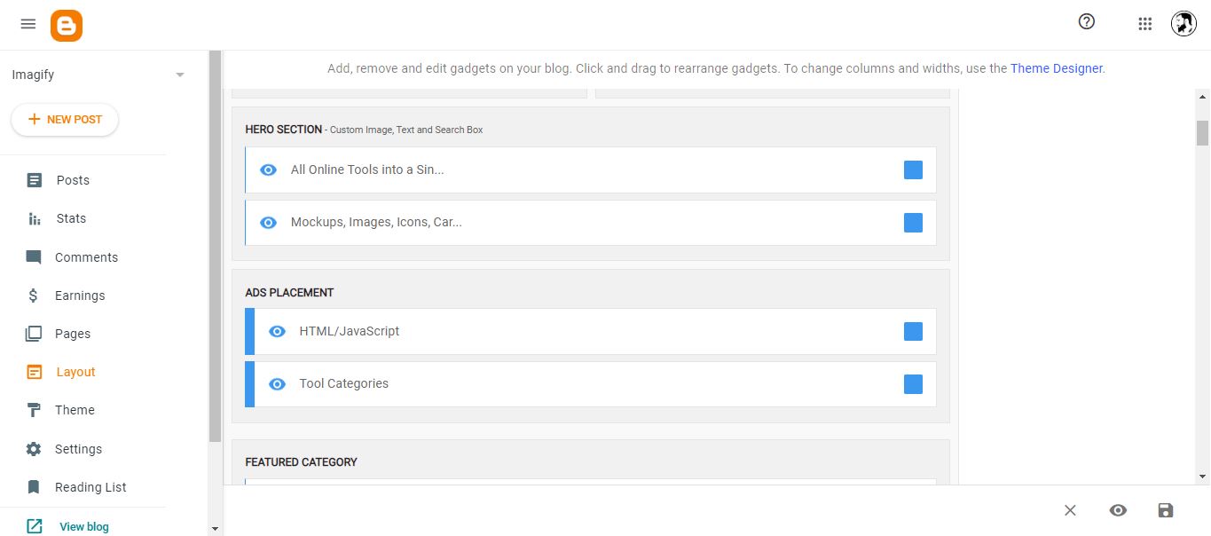Viewport: 1211px width, 536px height.
Task: Click the Blogger logo
Action: pyautogui.click(x=66, y=25)
